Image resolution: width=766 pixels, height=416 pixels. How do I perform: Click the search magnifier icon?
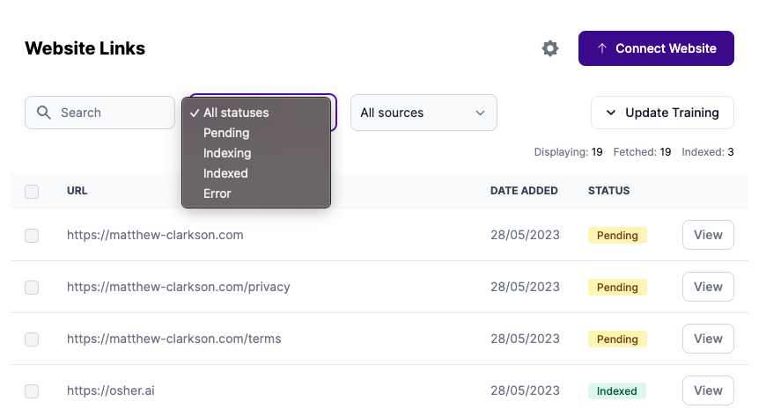[43, 113]
